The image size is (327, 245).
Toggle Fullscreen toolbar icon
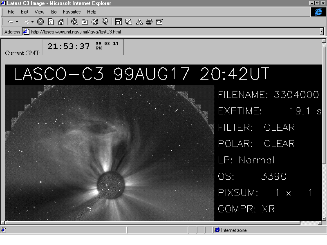pos(119,22)
